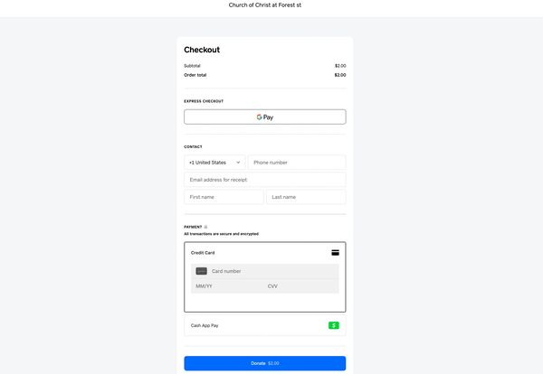The height and width of the screenshot is (374, 543).
Task: Click the First name input
Action: [224, 197]
